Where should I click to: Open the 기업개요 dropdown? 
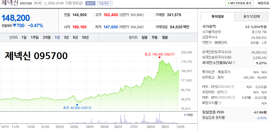pyautogui.click(x=105, y=3)
